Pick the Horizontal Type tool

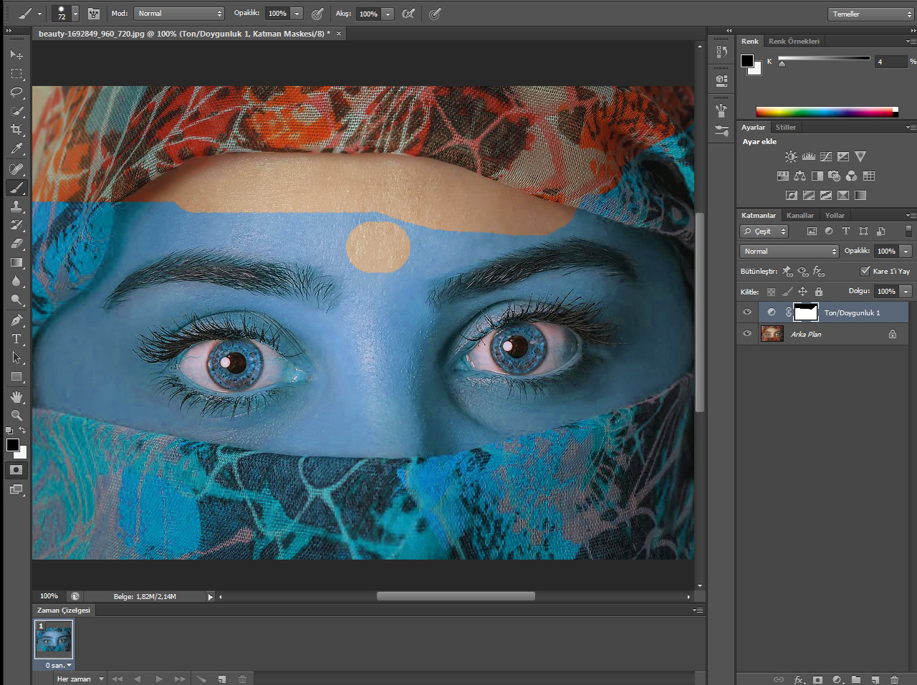pyautogui.click(x=16, y=339)
